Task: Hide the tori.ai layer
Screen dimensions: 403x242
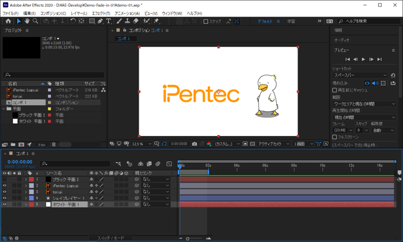Action: (5, 192)
